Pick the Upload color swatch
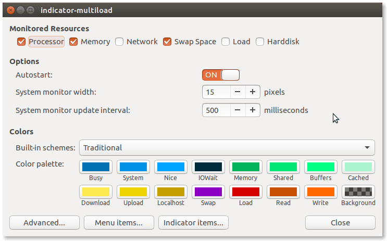Viewport: 387px width, 241px height. 133,192
